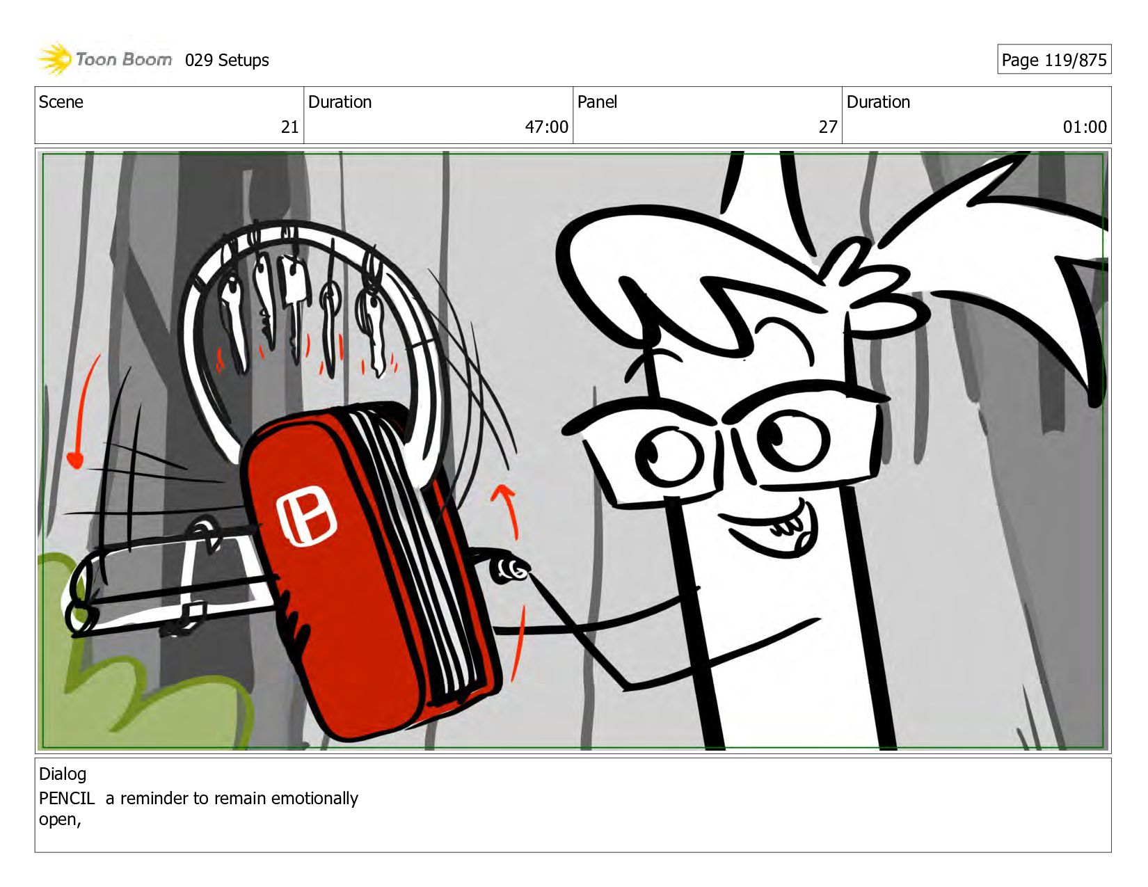
Task: Click the 'Scene' header label
Action: (61, 102)
